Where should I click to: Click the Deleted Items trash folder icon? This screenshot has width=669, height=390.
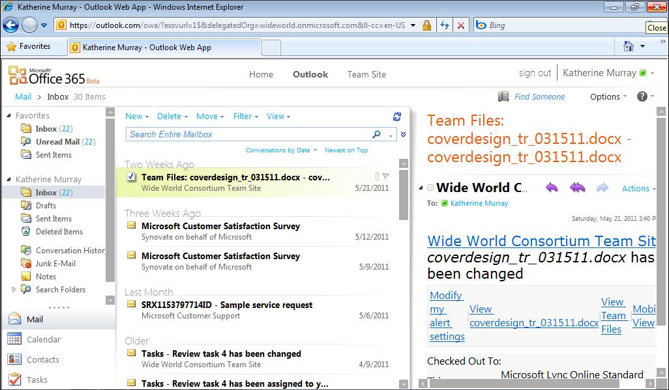(x=26, y=231)
